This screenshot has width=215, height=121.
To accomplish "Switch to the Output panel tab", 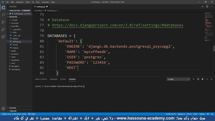I will (x=63, y=79).
